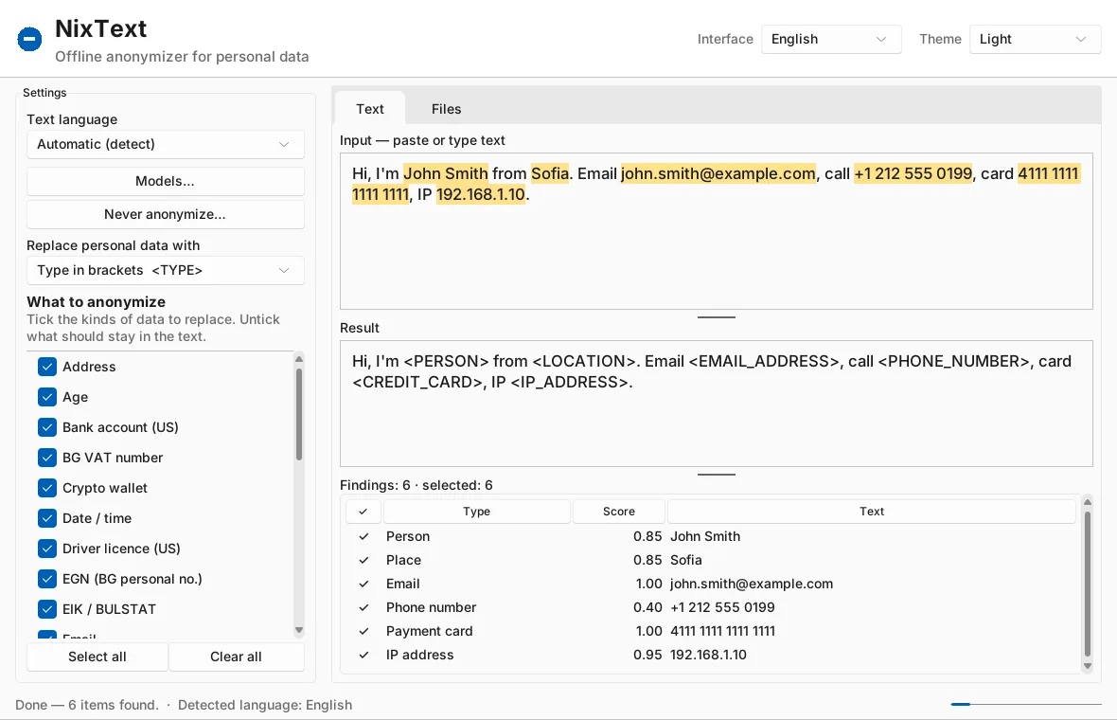Toggle the checkmark on the IP address row
Image resolution: width=1117 pixels, height=720 pixels.
363,655
